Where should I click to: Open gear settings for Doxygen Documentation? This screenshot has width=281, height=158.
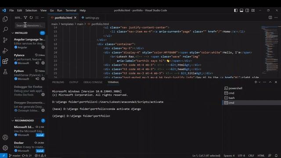43,110
